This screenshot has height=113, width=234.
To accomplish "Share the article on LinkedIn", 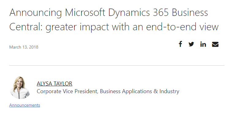I will click(x=203, y=44).
